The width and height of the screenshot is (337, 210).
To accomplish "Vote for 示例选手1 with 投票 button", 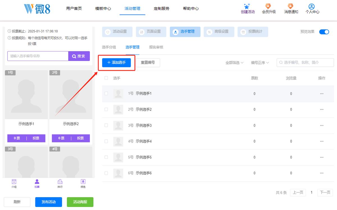I will pos(36,138).
